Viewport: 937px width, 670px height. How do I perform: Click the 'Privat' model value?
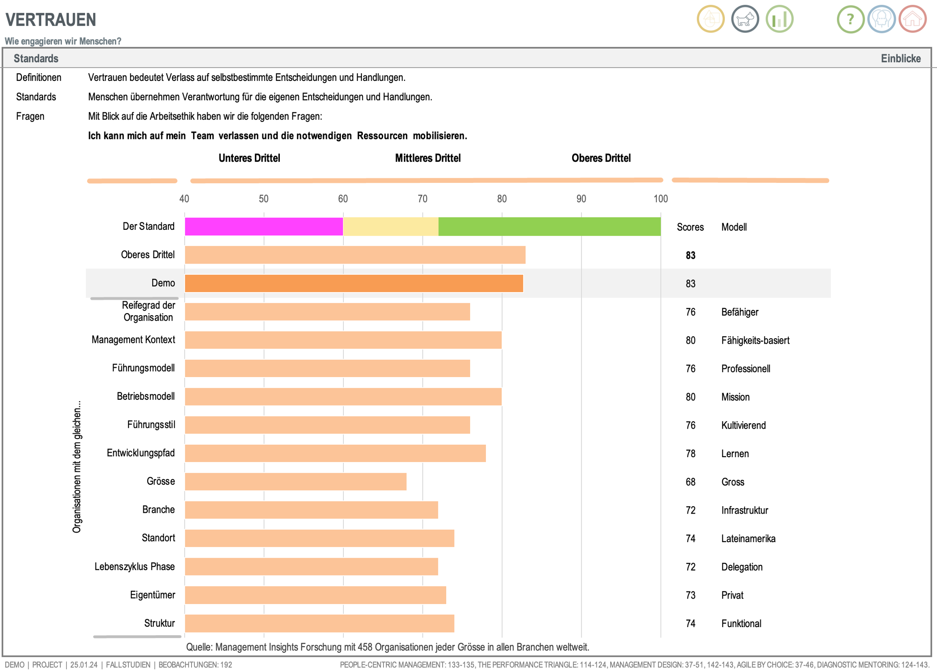(x=732, y=595)
